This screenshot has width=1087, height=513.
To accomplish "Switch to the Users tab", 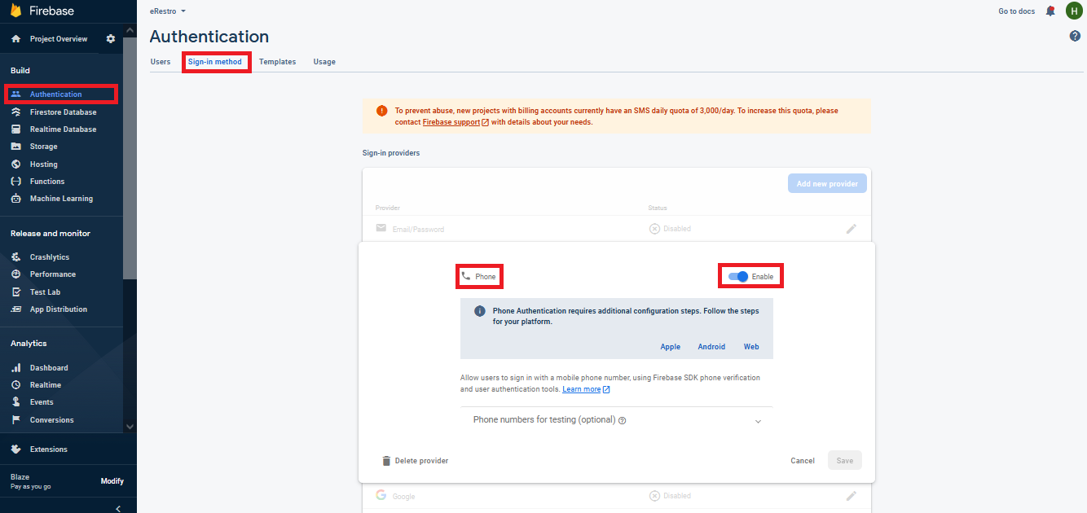I will coord(161,62).
